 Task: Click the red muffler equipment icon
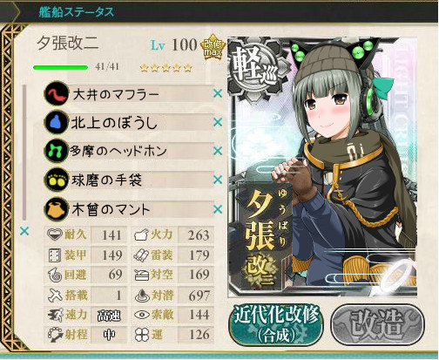(x=57, y=94)
